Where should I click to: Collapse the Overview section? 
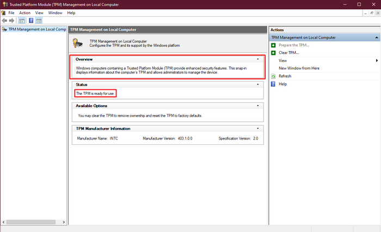[258, 59]
